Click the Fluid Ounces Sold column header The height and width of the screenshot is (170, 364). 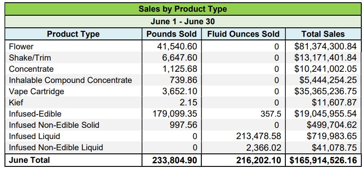tap(243, 34)
